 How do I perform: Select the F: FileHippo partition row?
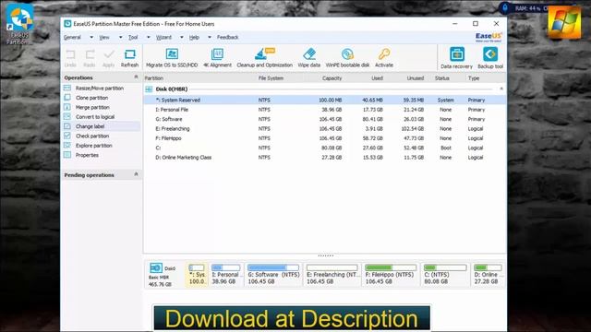(324, 138)
